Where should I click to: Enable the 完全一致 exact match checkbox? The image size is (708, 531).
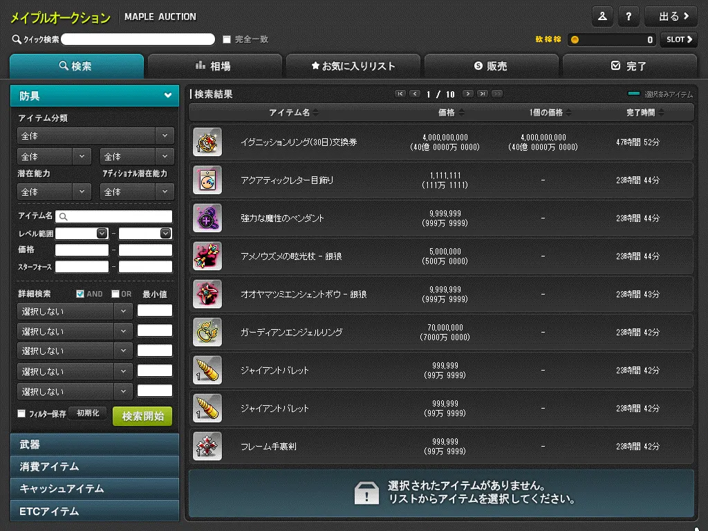[227, 40]
